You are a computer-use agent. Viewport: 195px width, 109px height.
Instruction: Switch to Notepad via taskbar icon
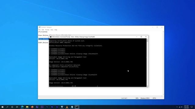click(x=72, y=107)
